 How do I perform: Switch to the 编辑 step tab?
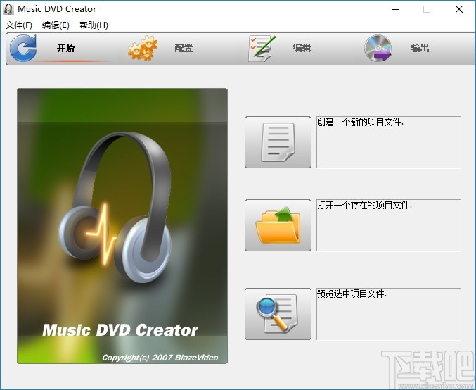click(302, 48)
